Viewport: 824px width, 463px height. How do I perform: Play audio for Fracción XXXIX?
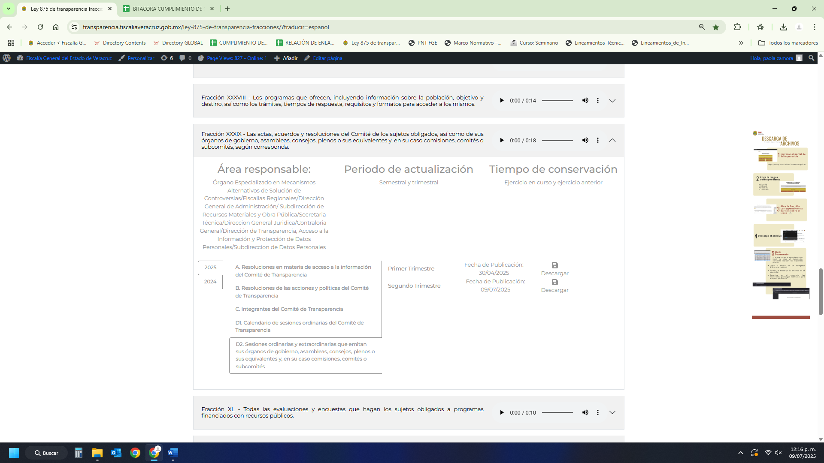[x=501, y=141]
